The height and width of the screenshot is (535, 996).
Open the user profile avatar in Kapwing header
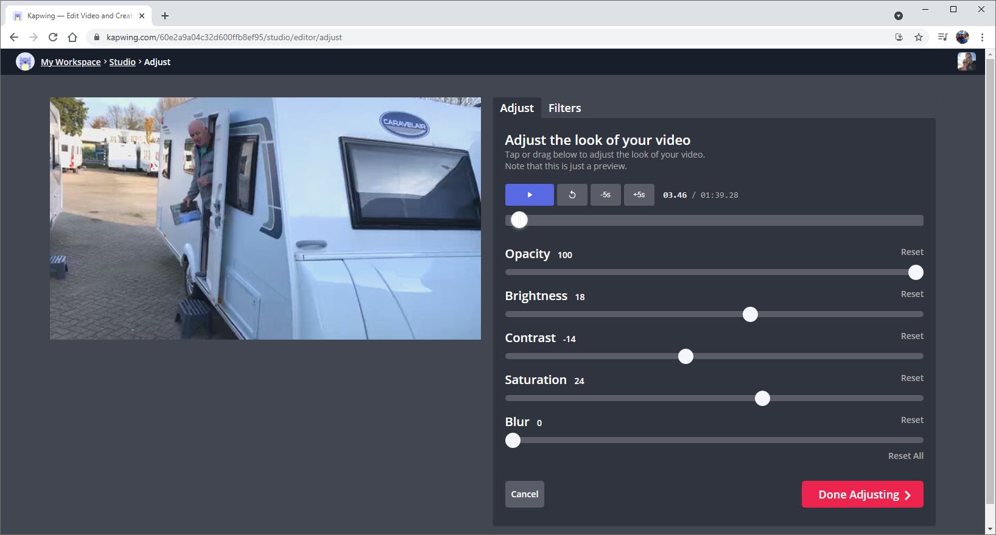pos(966,61)
